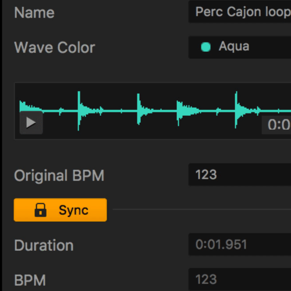Viewport: 291px width, 291px height.
Task: Click the BPM label at bottom
Action: (x=30, y=280)
